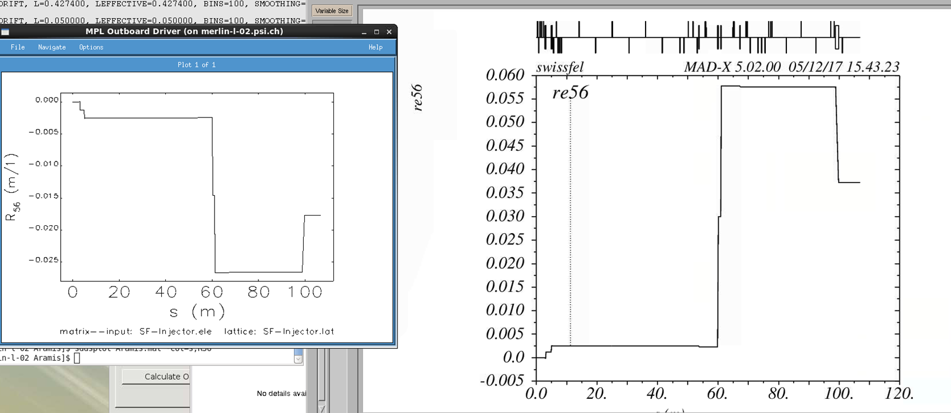
Task: Click the 'matrix--input: SF-Injector.ele' caption
Action: 136,331
